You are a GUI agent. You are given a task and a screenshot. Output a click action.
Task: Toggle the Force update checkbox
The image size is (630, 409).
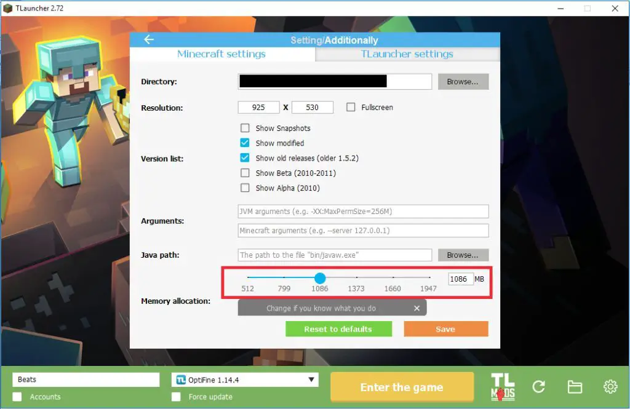tap(176, 397)
